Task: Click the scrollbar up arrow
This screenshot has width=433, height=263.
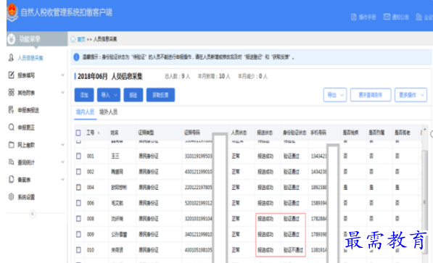Action: coord(425,129)
